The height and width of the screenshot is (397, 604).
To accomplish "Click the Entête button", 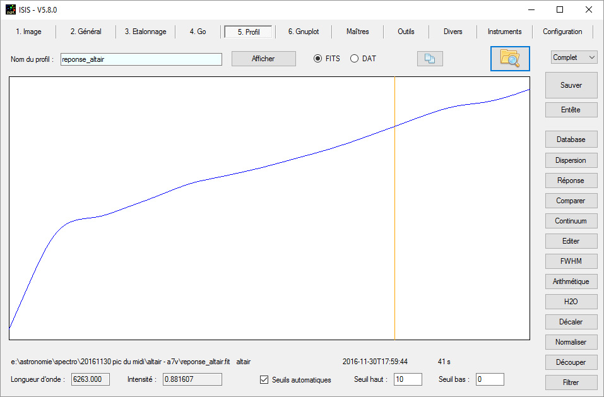I will (571, 110).
